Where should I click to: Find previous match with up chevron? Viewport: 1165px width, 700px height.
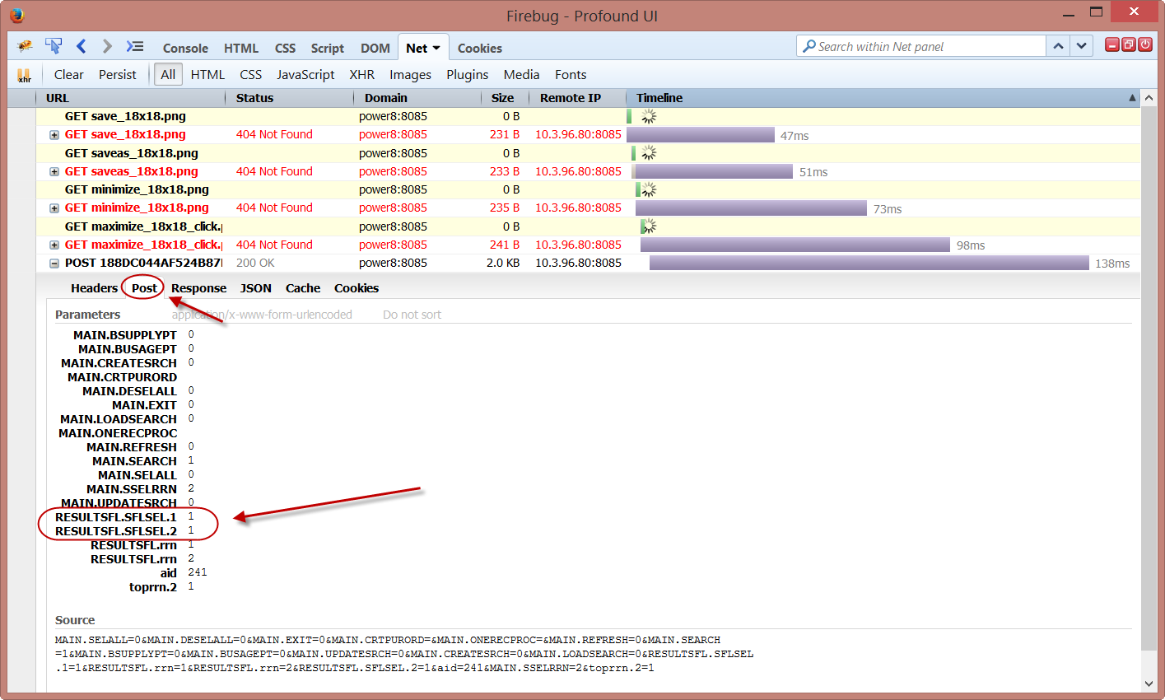point(1058,46)
